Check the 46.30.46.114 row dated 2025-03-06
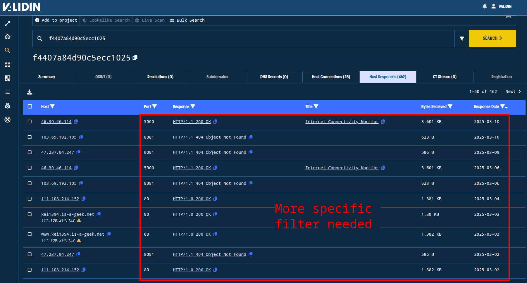This screenshot has width=527, height=283. point(30,168)
